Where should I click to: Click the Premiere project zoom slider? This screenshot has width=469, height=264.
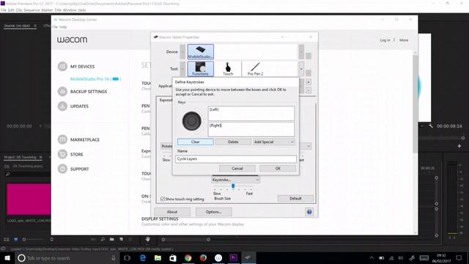[x=37, y=240]
